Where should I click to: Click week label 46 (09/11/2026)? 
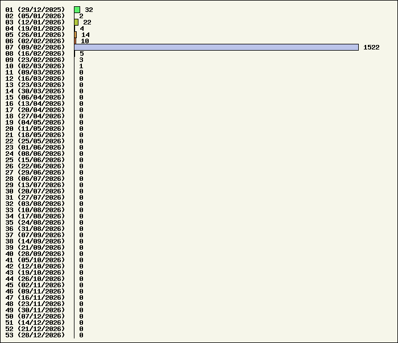[35, 291]
